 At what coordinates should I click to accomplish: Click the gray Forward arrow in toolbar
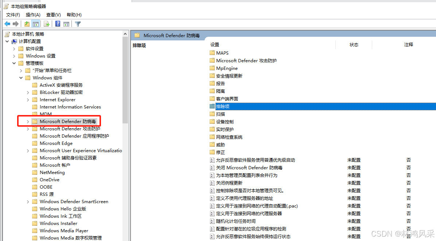point(16,24)
